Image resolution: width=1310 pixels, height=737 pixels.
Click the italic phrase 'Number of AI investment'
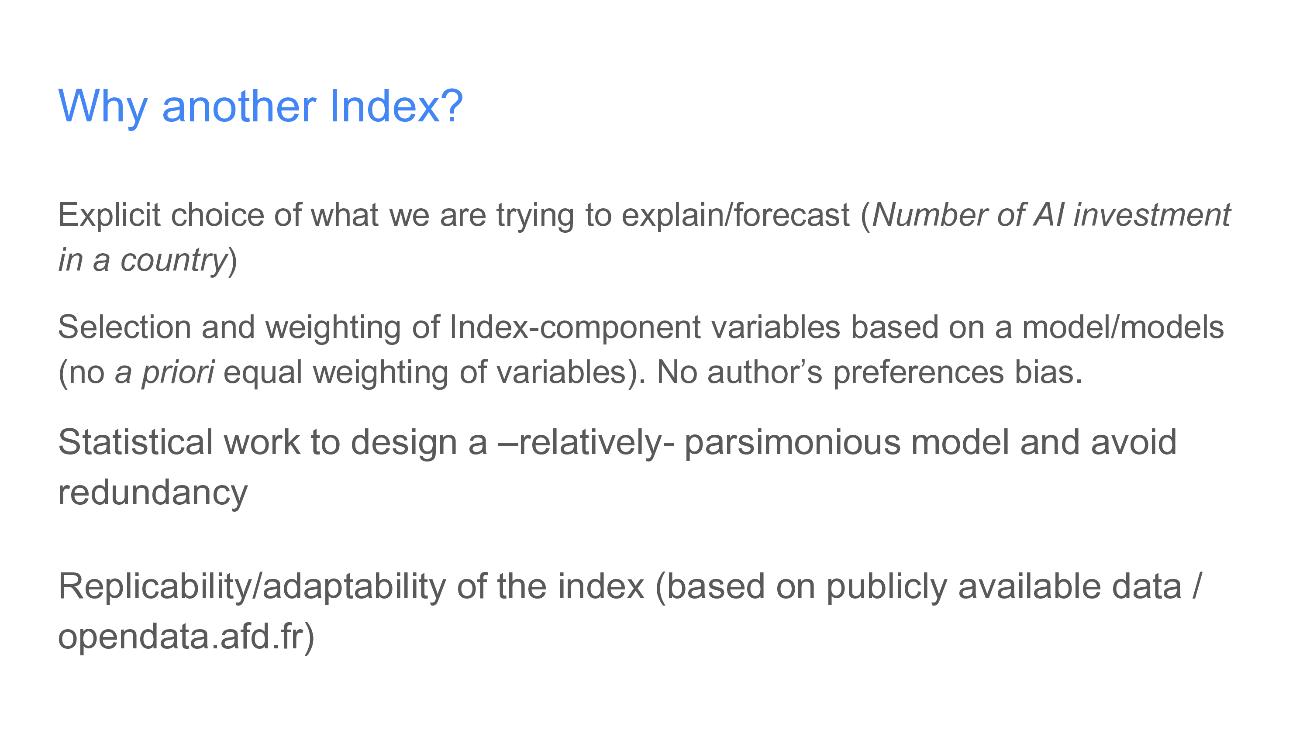coord(1051,215)
